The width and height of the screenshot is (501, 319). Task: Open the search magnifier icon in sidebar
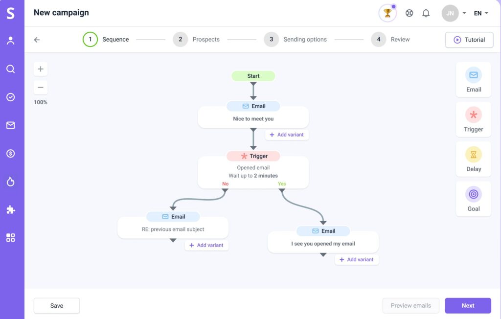(x=11, y=68)
